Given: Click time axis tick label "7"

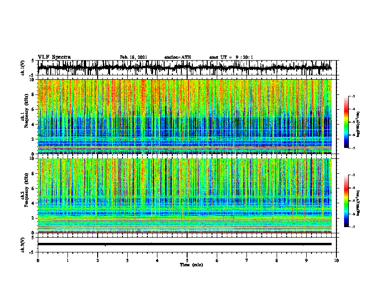Looking at the screenshot, I should click(x=247, y=261).
